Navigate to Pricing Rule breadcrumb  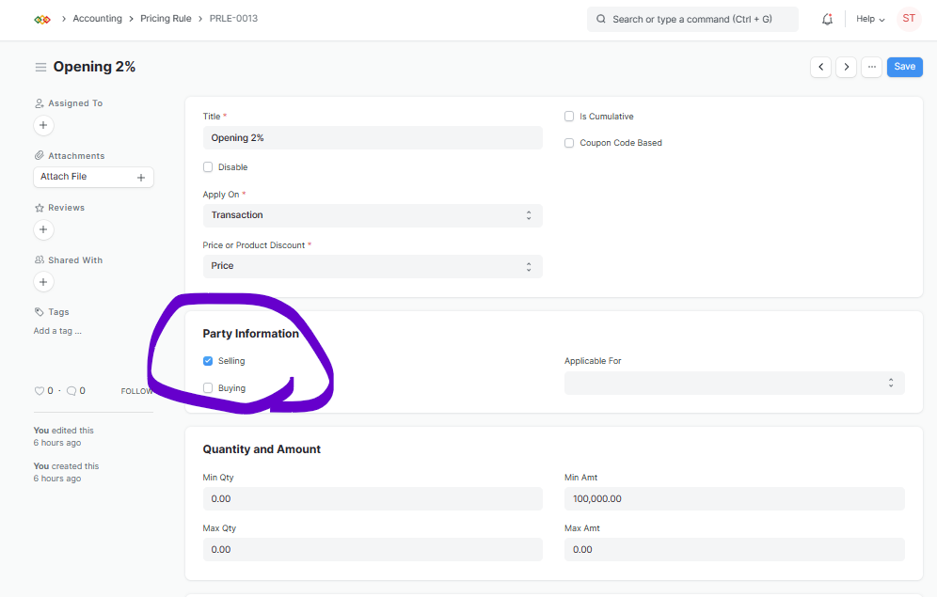pyautogui.click(x=166, y=19)
